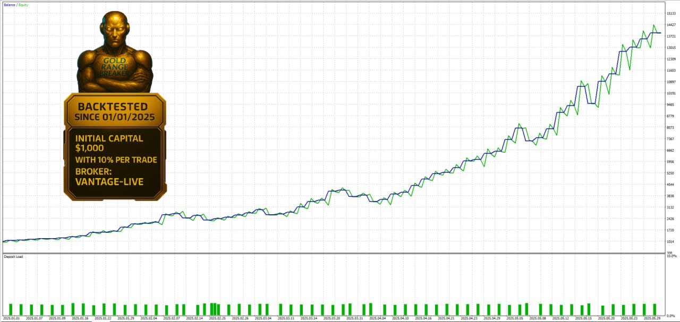Click the 10.0% deposit load axis label
Screen dimensions: 680x322
click(671, 256)
